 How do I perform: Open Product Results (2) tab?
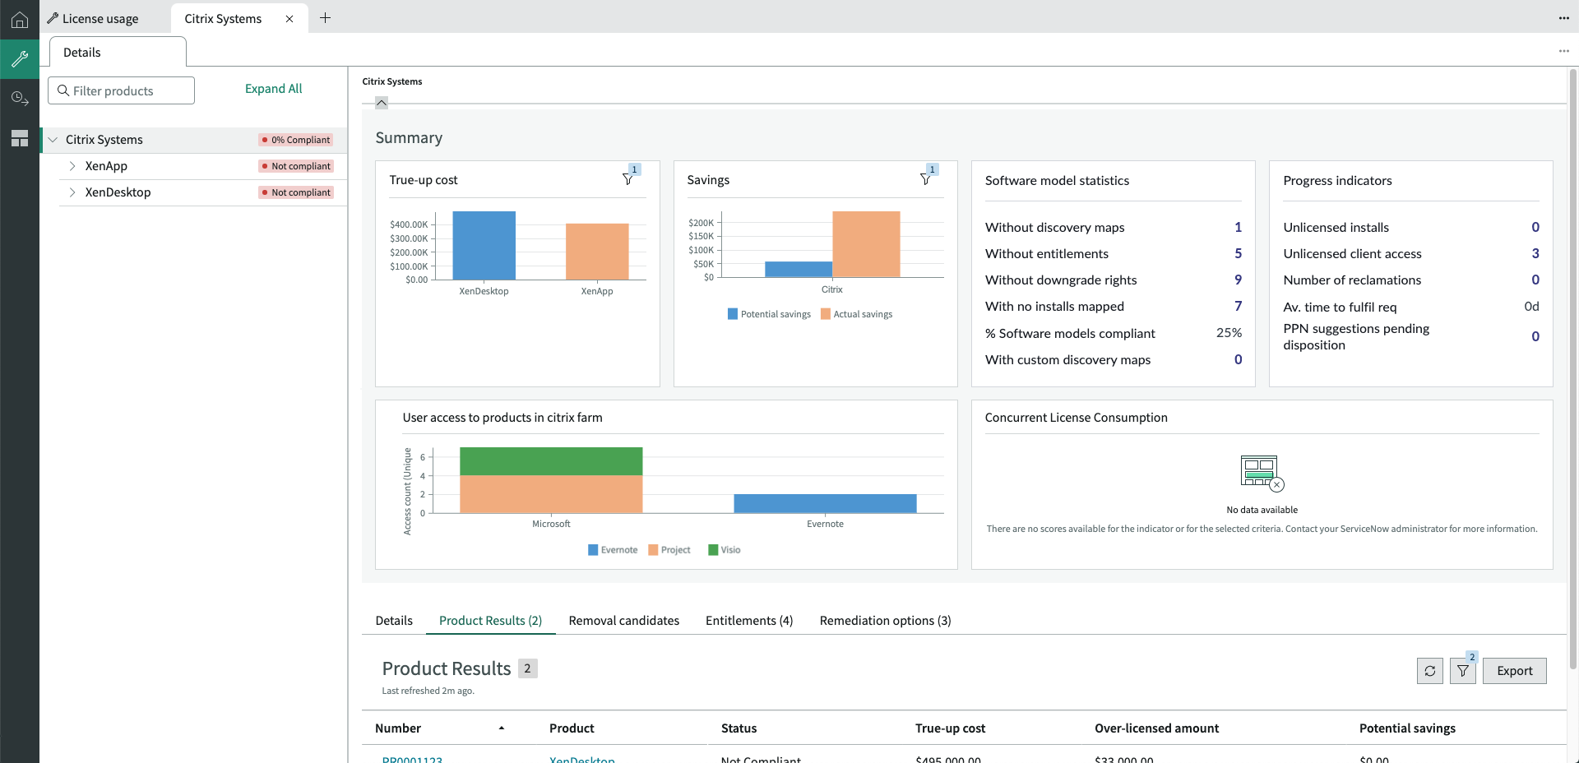[490, 621]
